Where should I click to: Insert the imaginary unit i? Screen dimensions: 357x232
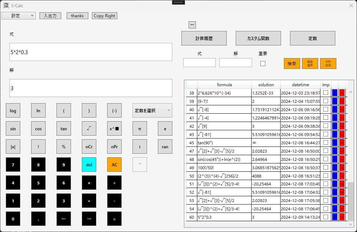(140, 146)
